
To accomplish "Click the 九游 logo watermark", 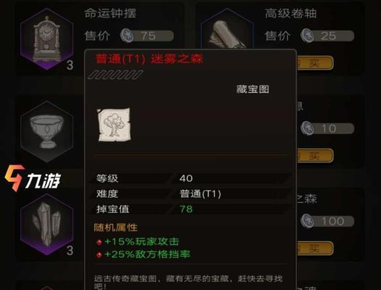I will (33, 179).
